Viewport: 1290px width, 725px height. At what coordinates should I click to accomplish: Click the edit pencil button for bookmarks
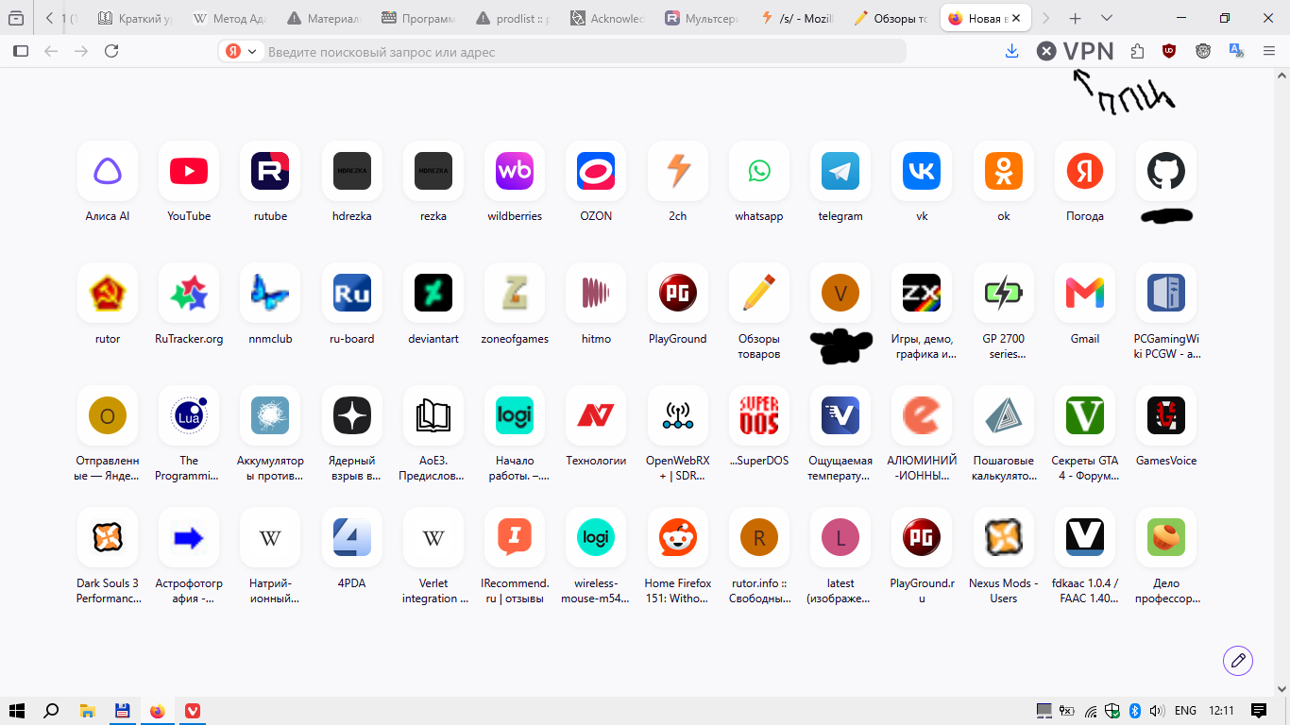click(1238, 661)
